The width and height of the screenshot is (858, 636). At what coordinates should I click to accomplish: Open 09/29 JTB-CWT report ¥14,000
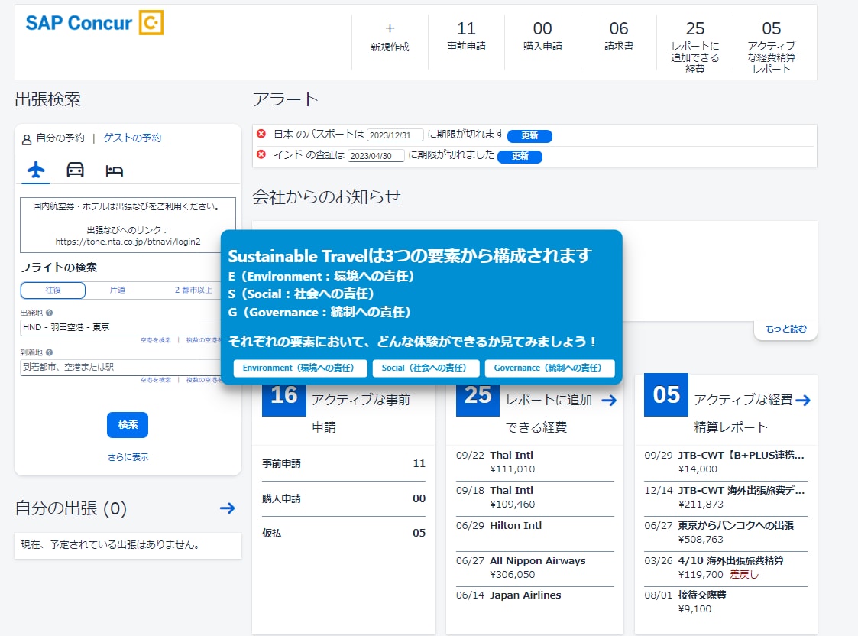(726, 462)
